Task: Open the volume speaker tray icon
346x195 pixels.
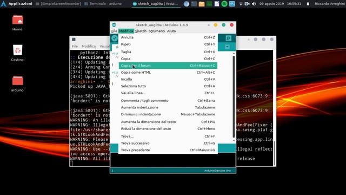Action: pos(254,4)
